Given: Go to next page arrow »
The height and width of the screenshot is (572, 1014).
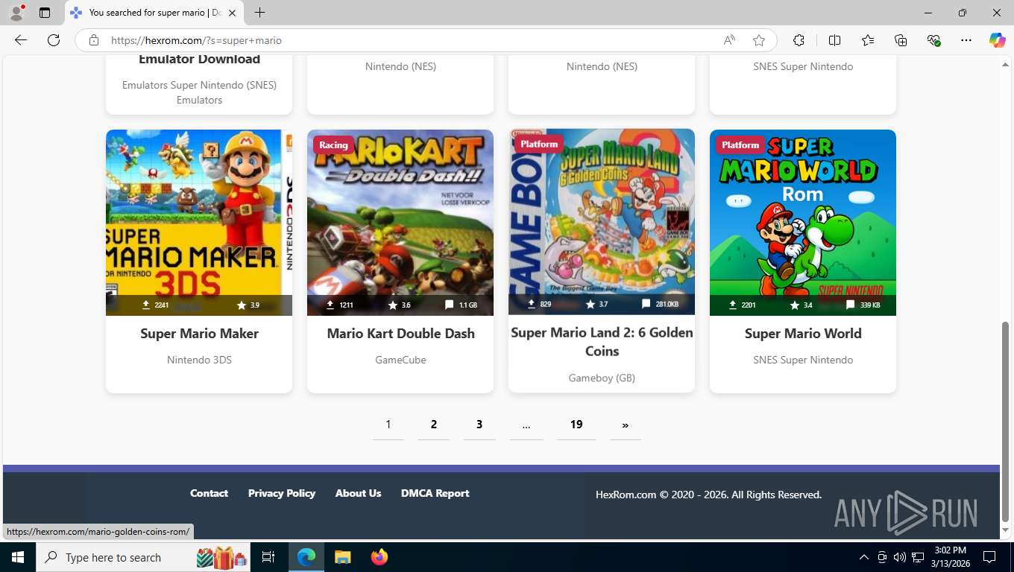Looking at the screenshot, I should coord(625,425).
